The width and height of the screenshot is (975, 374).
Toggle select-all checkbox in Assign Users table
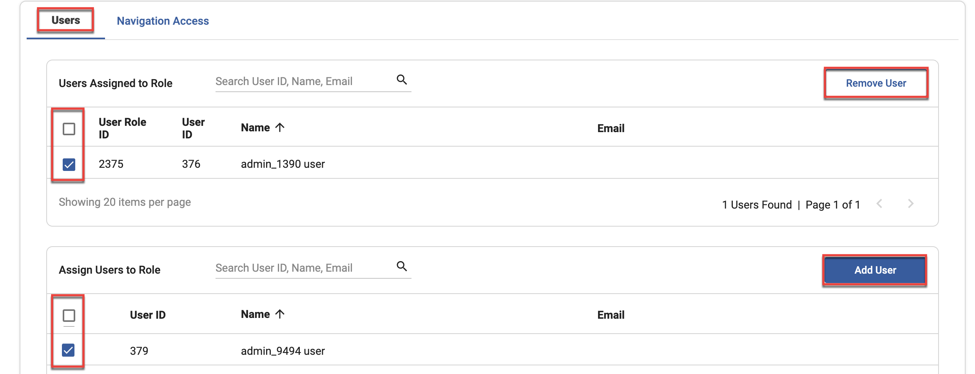pos(69,315)
